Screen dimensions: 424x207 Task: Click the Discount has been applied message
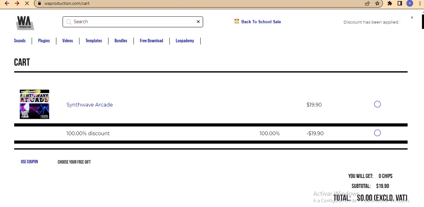371,22
